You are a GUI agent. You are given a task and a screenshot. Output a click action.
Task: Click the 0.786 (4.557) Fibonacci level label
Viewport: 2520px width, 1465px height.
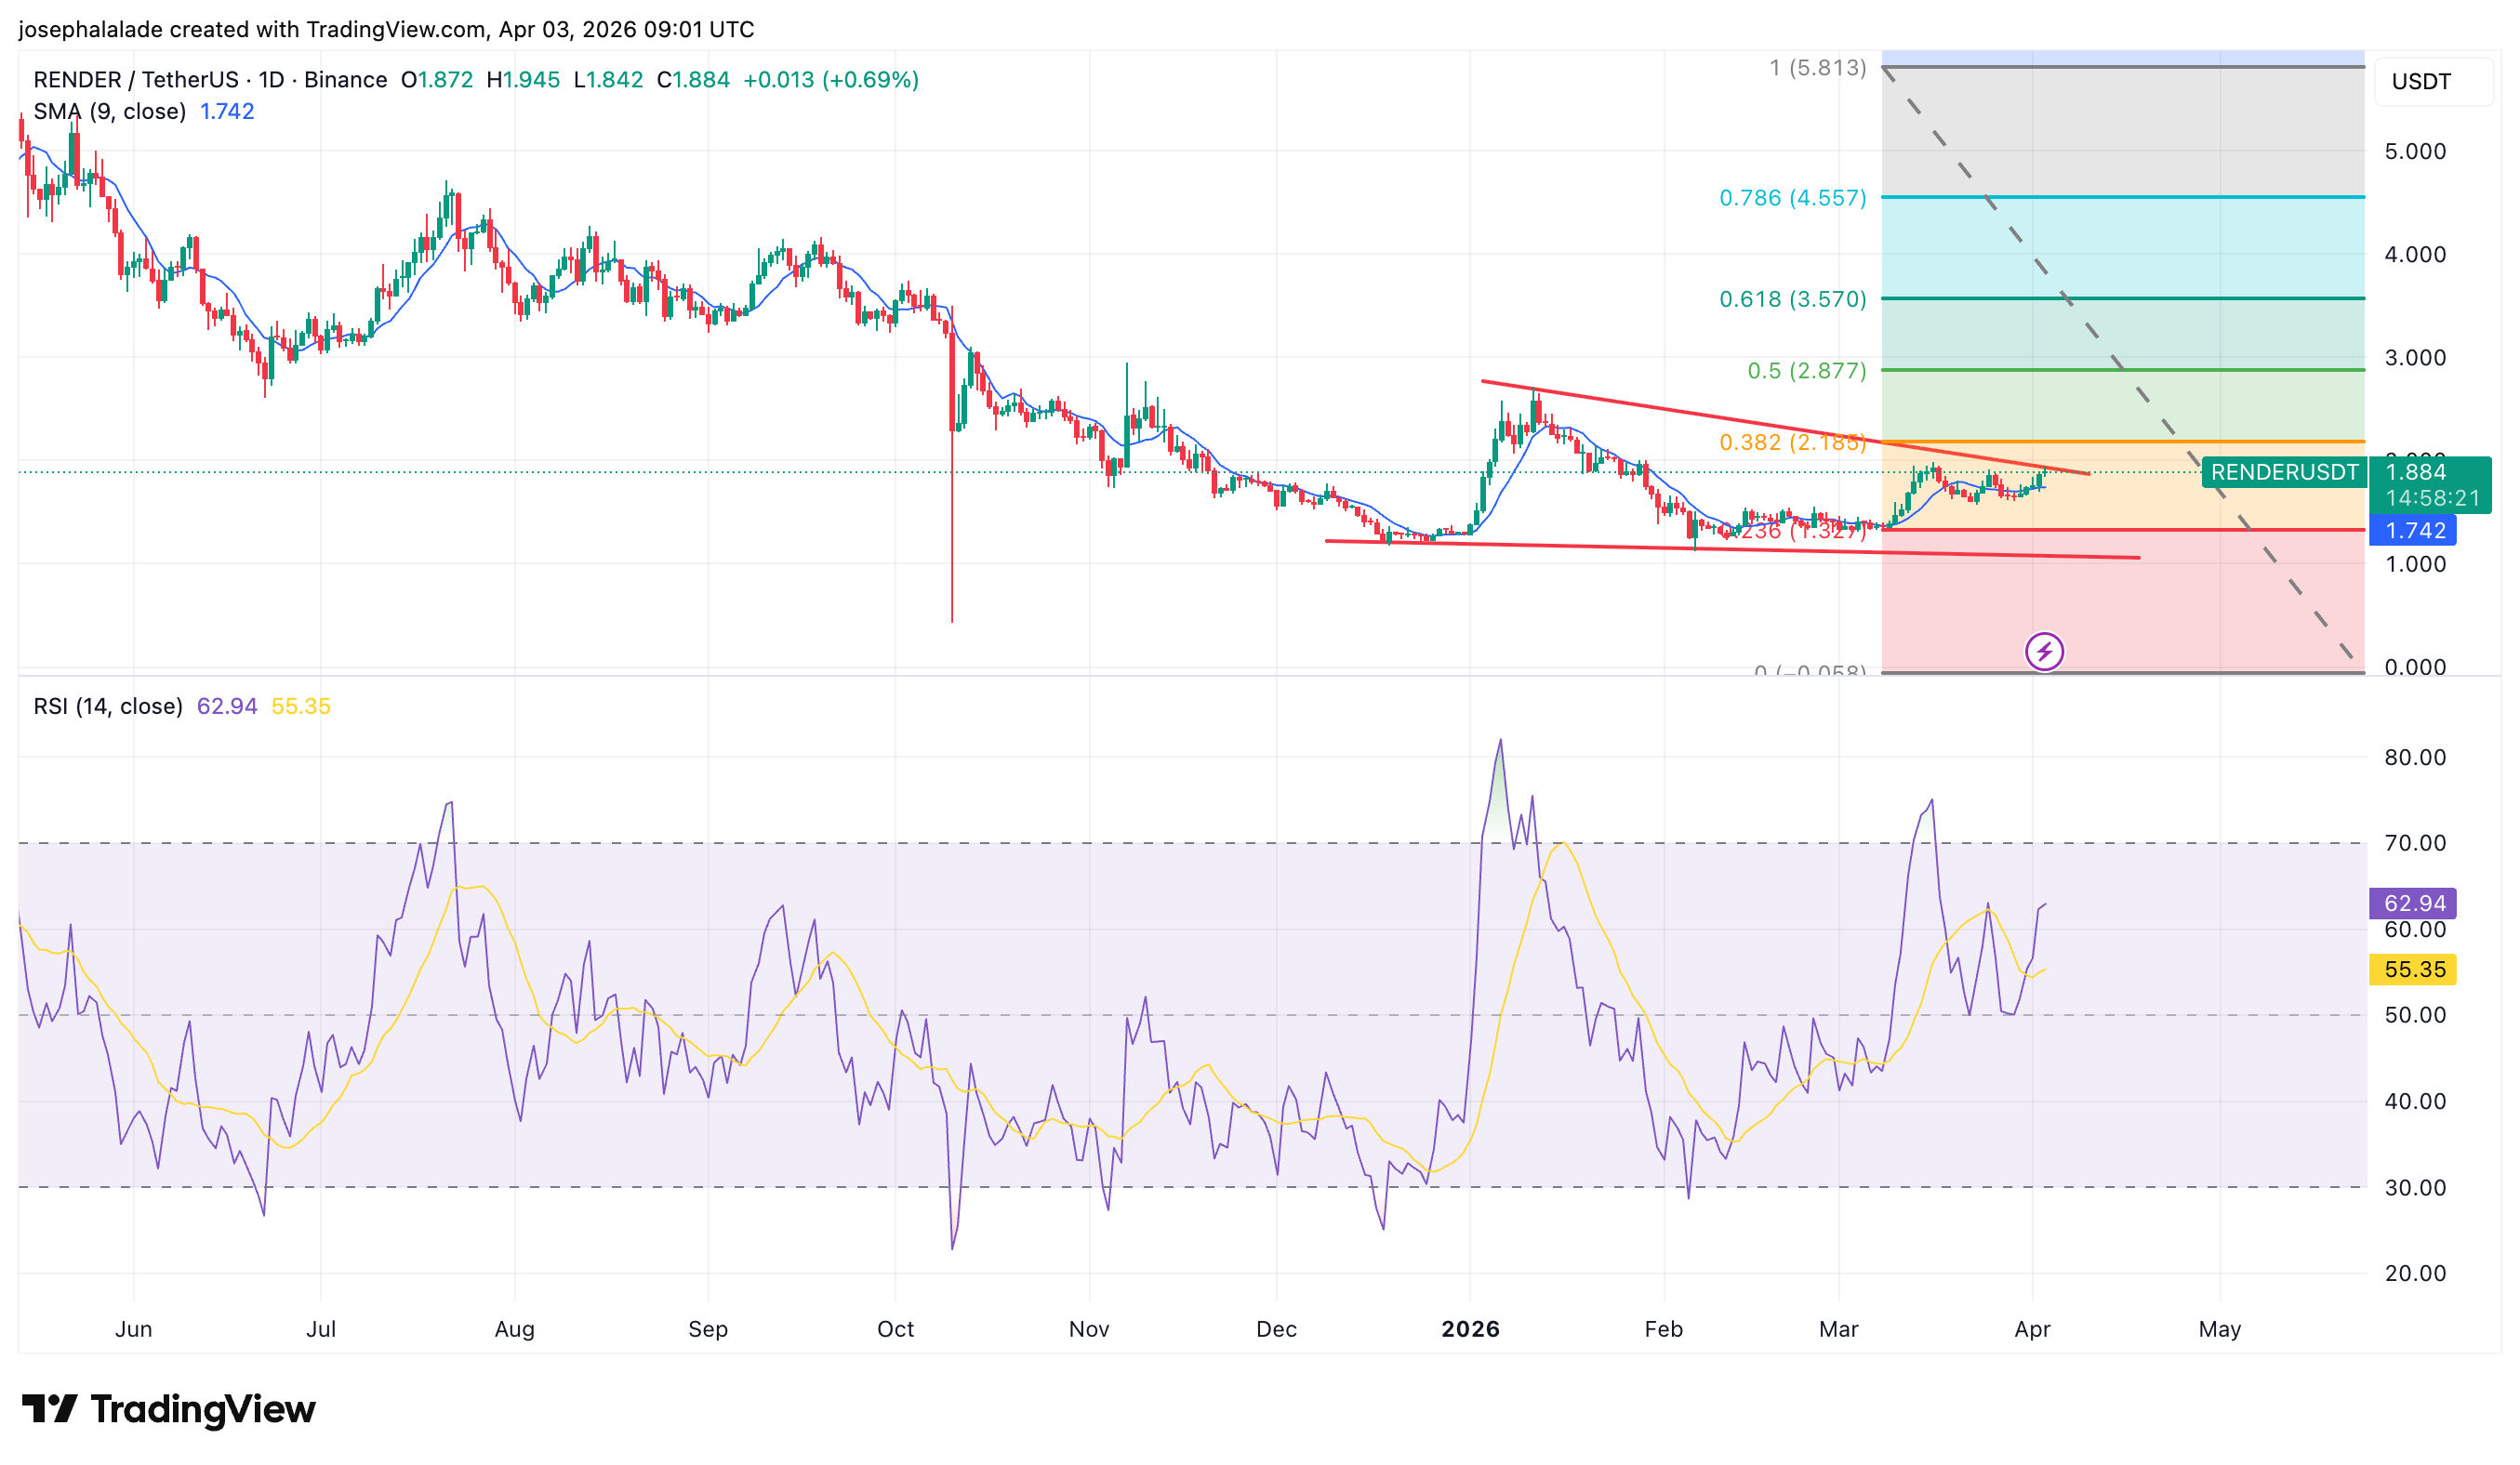pyautogui.click(x=1792, y=198)
